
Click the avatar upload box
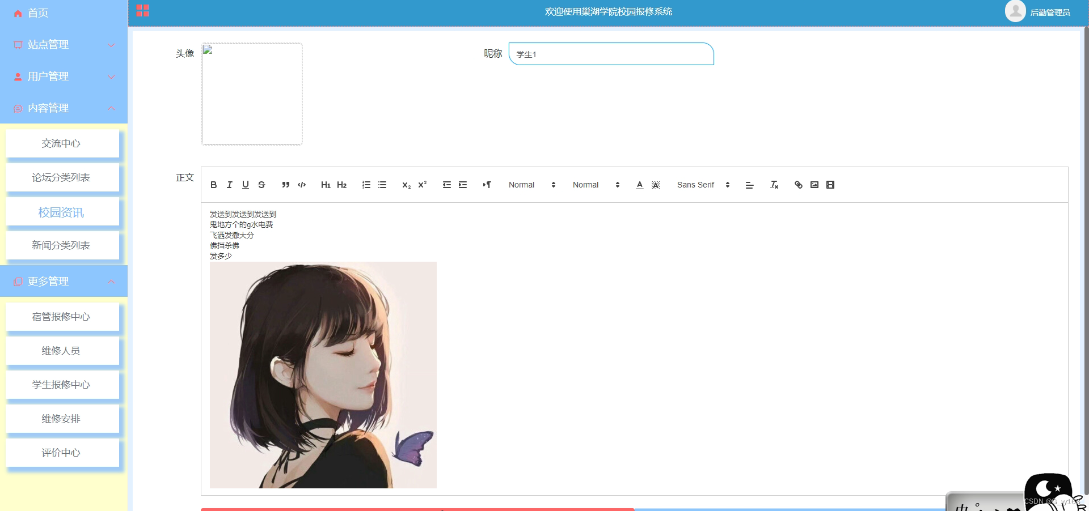(x=252, y=94)
